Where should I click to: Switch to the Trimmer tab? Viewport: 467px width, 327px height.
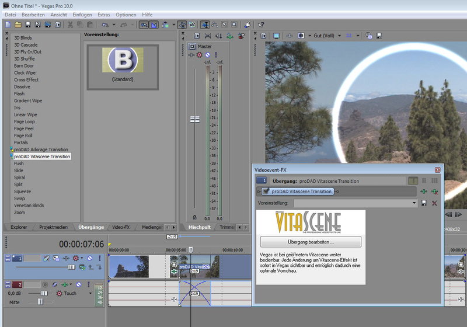coord(226,227)
